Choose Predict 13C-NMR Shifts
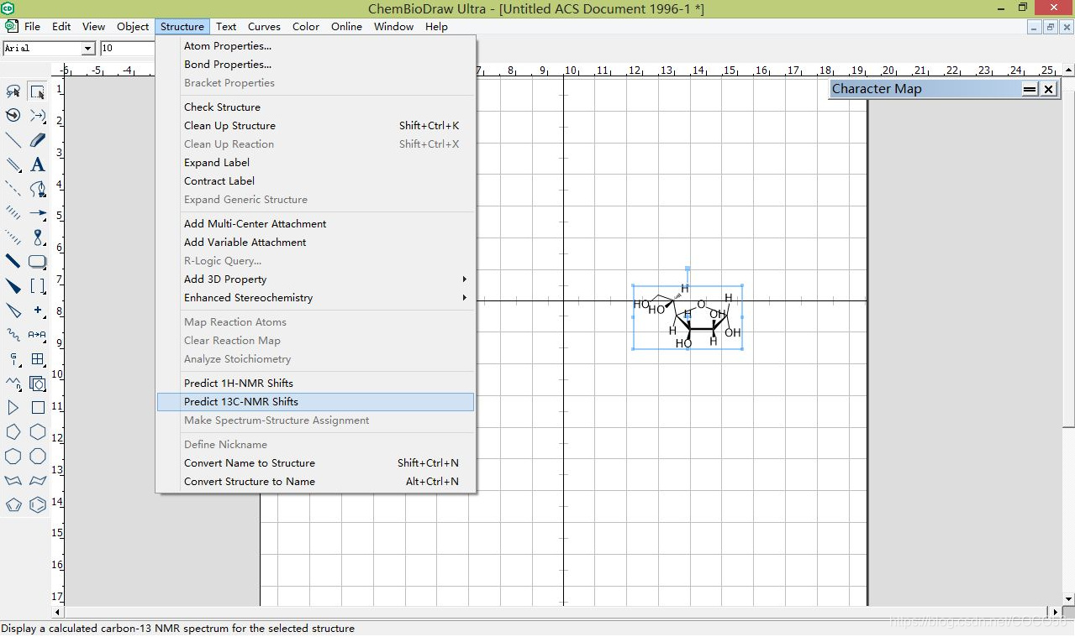The width and height of the screenshot is (1075, 637). pyautogui.click(x=316, y=402)
